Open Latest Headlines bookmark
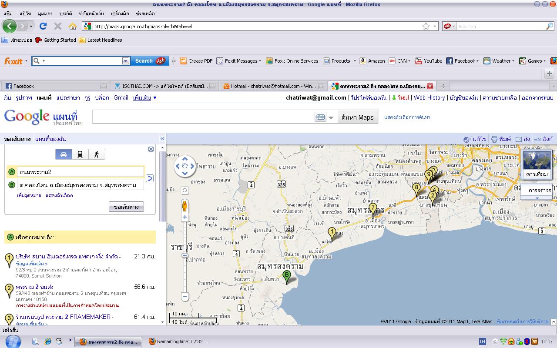The image size is (557, 348). click(x=101, y=40)
